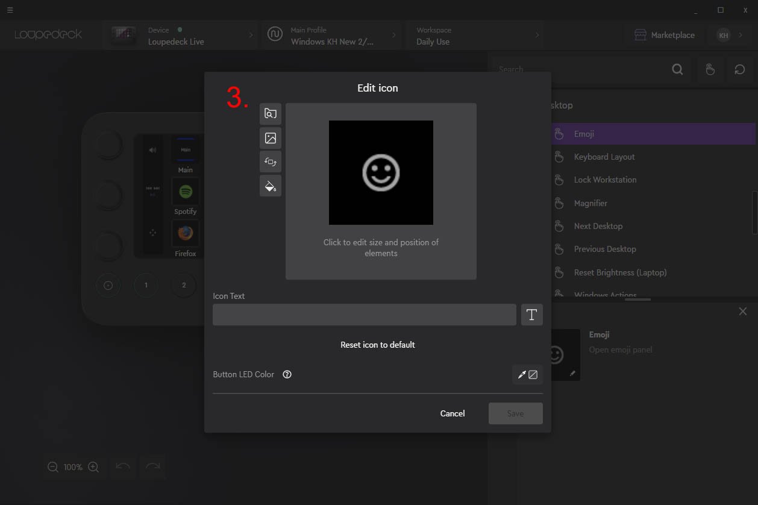Activate the Button LED eyedropper tool
The height and width of the screenshot is (505, 758).
(x=522, y=374)
